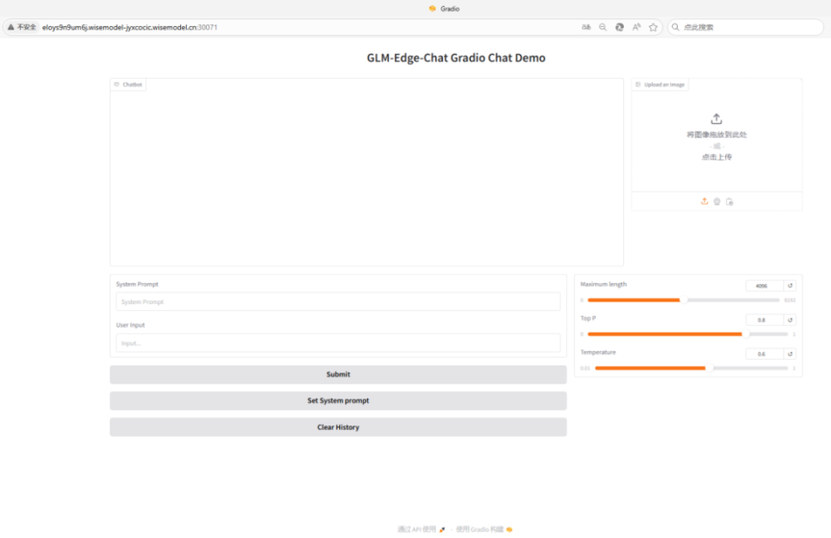
Task: Click the Gradio logo in the browser tab
Action: (x=432, y=9)
